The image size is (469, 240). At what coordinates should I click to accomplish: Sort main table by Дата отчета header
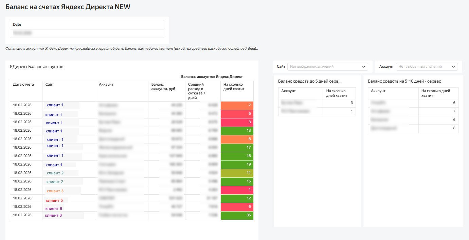(26, 91)
